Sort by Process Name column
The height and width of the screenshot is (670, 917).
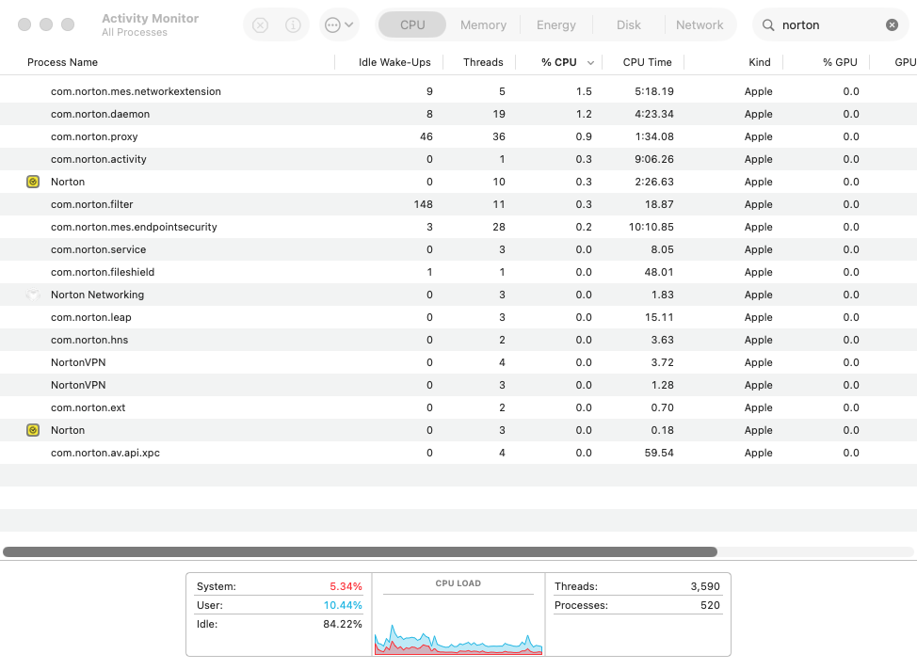click(62, 62)
